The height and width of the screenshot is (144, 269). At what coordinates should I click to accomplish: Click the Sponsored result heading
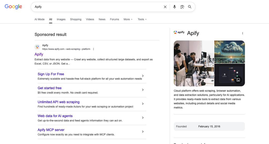click(x=50, y=34)
